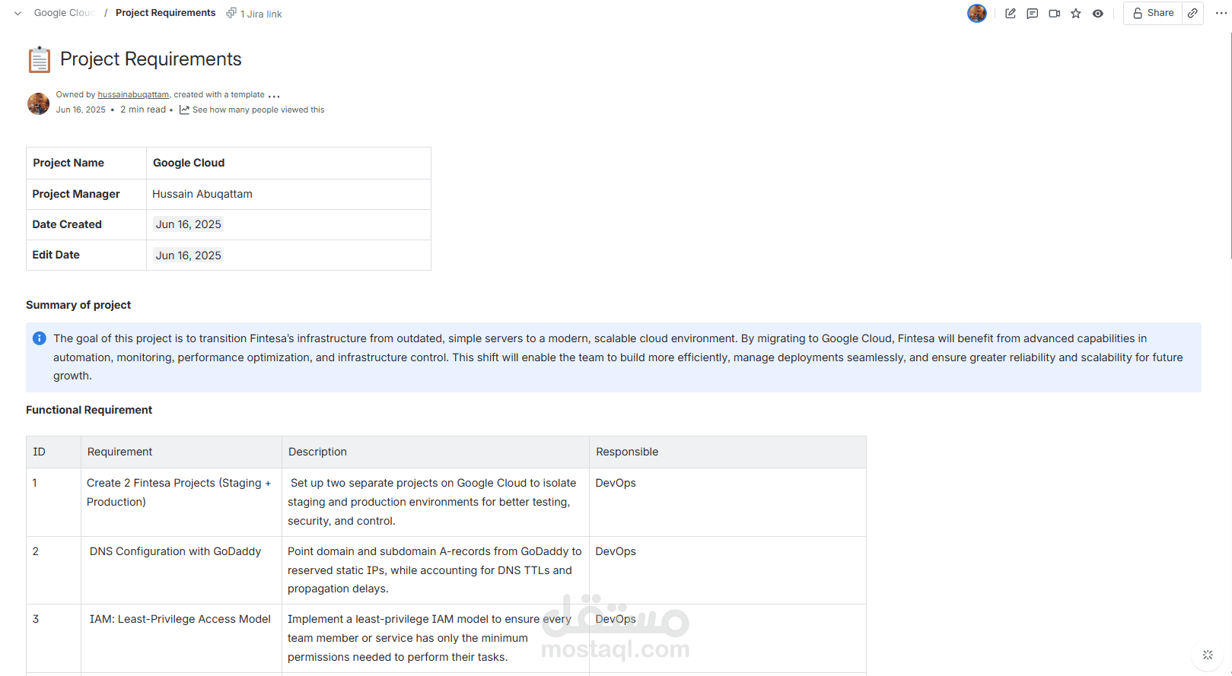Click the Summary of project heading
Image resolution: width=1232 pixels, height=676 pixels.
click(x=78, y=305)
